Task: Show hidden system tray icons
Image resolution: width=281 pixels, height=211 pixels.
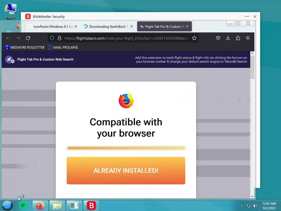Action: [x=242, y=206]
